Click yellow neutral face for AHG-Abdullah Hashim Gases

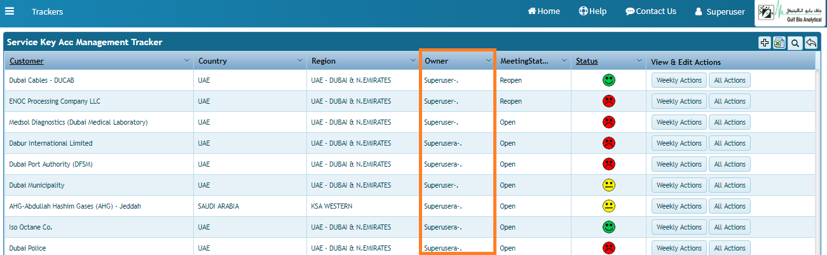click(609, 206)
